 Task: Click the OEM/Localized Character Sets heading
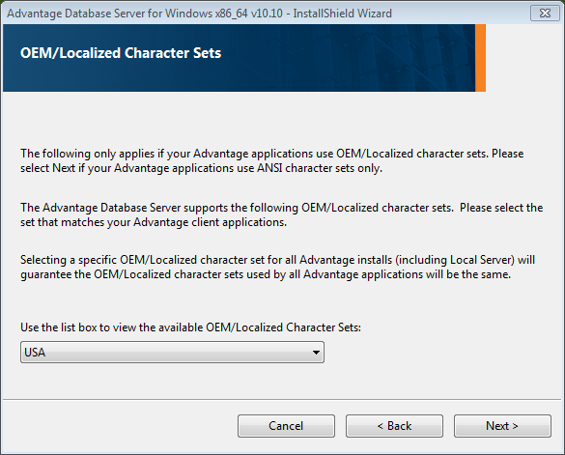[x=121, y=53]
